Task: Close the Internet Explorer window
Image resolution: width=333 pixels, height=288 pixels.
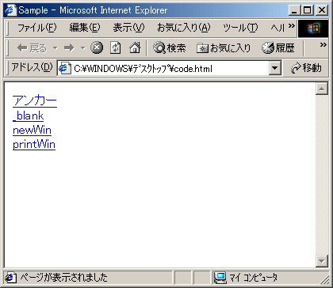Action: click(x=322, y=10)
